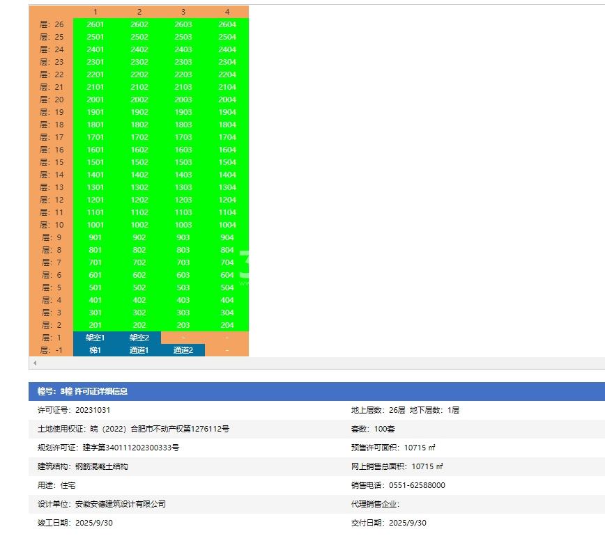Click column header 1

pos(95,12)
